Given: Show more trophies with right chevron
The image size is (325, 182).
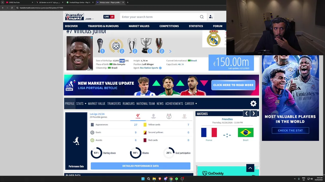Looking at the screenshot, I should click(x=170, y=51).
